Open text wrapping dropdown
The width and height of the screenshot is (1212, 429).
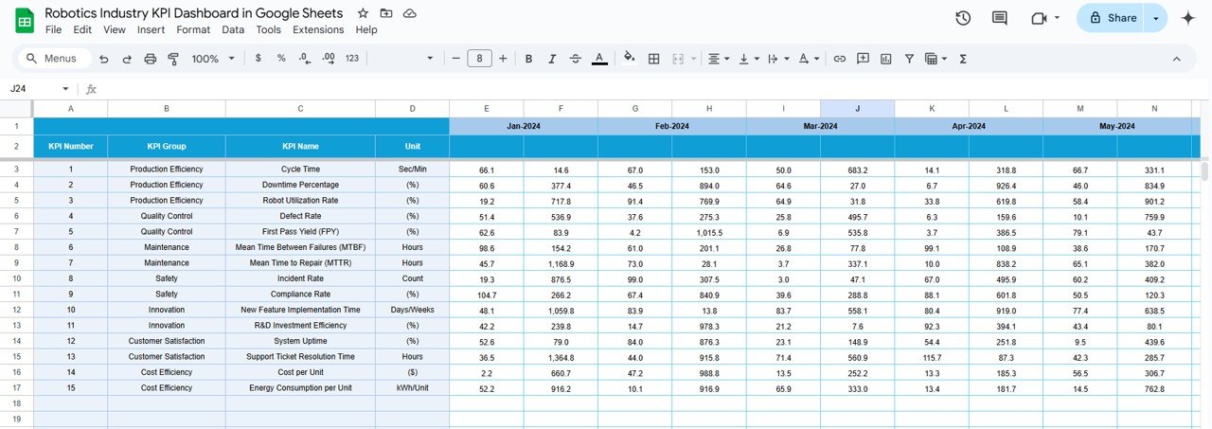point(777,59)
